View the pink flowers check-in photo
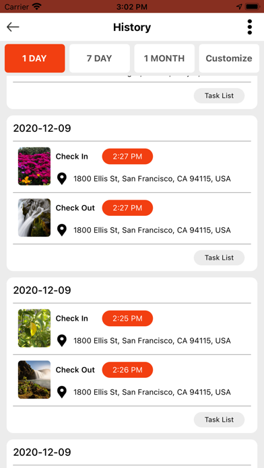 pyautogui.click(x=34, y=166)
